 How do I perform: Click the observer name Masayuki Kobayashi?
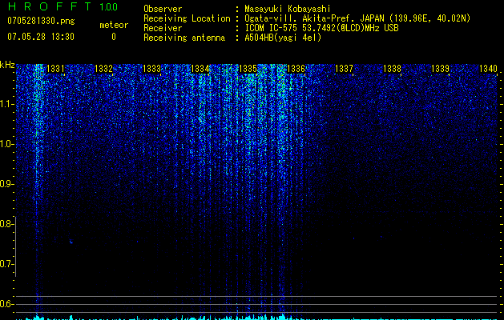point(288,9)
